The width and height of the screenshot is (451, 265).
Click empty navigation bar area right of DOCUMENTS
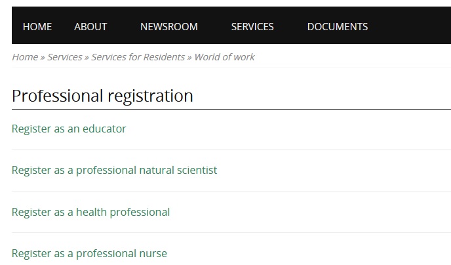coord(413,27)
